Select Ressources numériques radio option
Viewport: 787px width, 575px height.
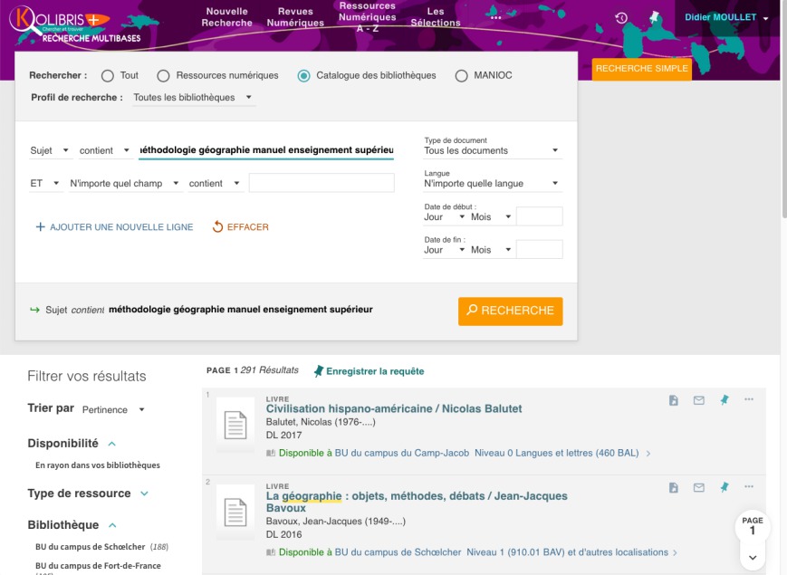tap(163, 76)
